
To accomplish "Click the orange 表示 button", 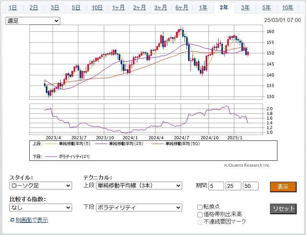I will (283, 187).
